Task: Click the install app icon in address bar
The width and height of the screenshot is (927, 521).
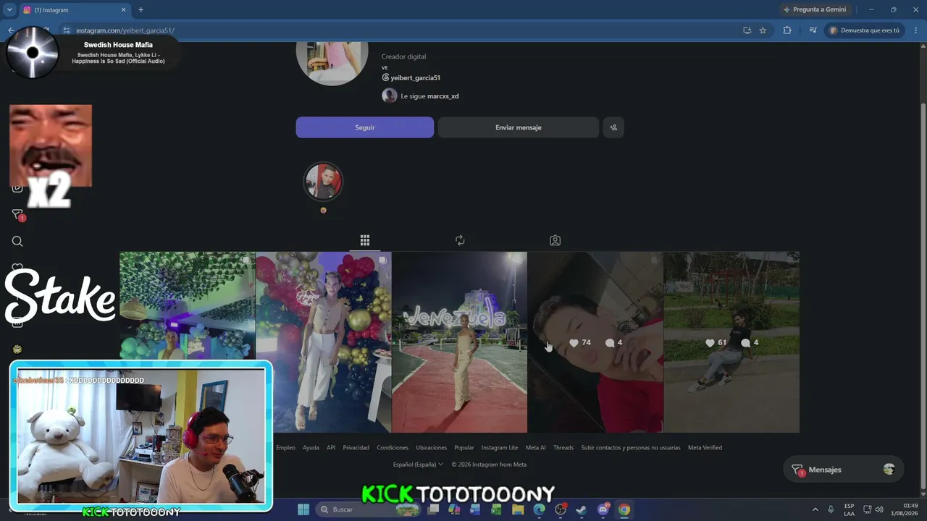Action: (x=747, y=30)
